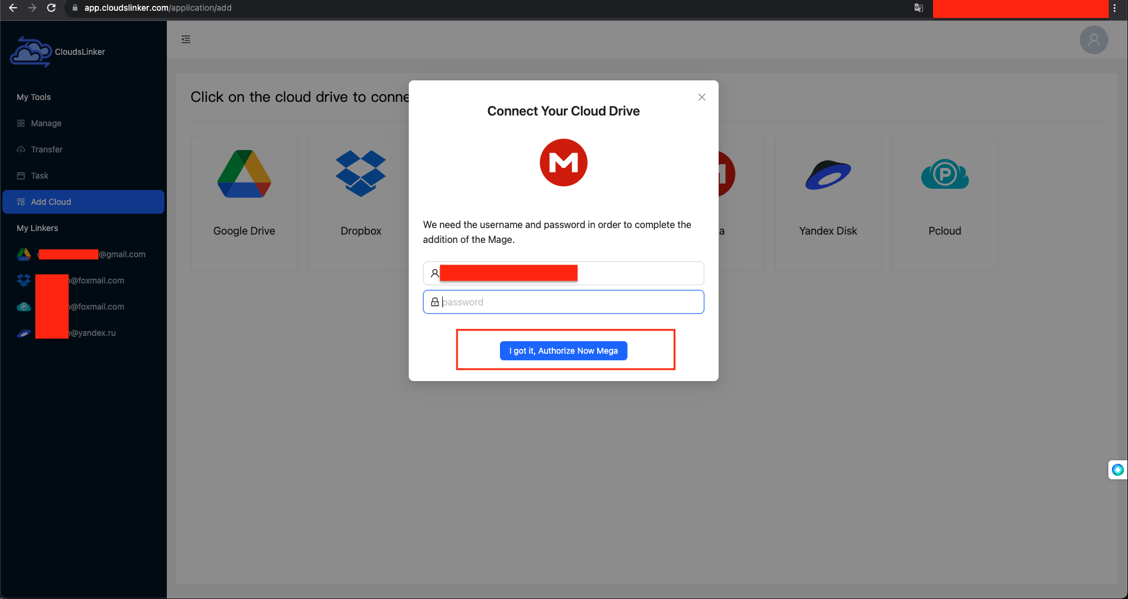
Task: Click the user icon in username field
Action: click(x=435, y=273)
